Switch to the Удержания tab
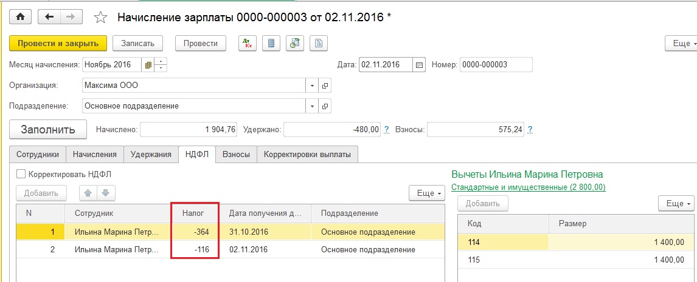The height and width of the screenshot is (282, 697). (151, 155)
